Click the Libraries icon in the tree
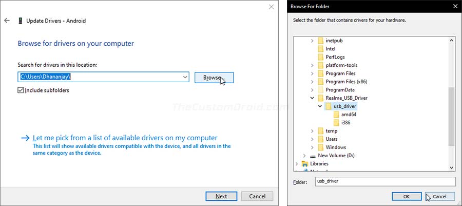Image resolution: width=462 pixels, height=206 pixels. pyautogui.click(x=305, y=163)
